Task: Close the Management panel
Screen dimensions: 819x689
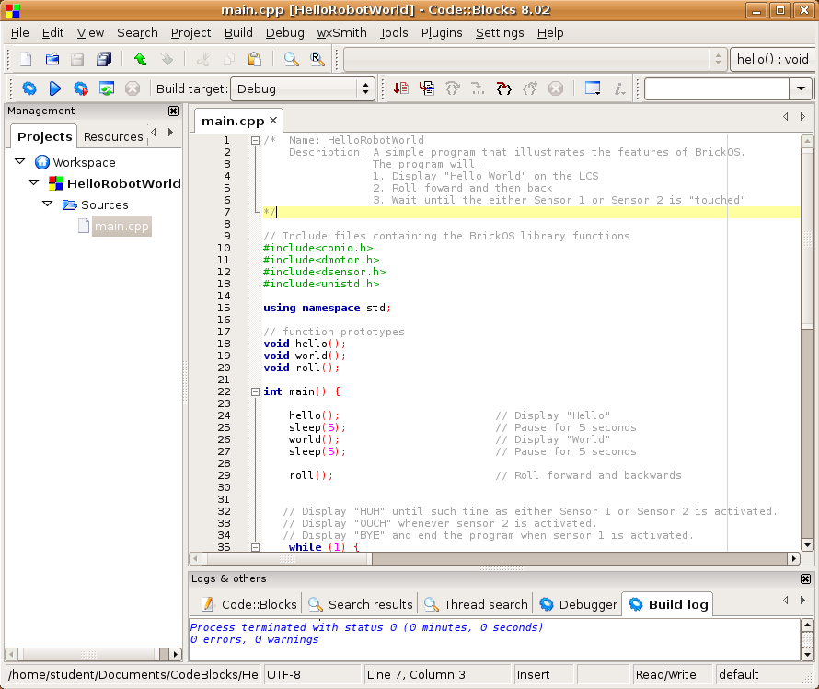Action: coord(173,111)
